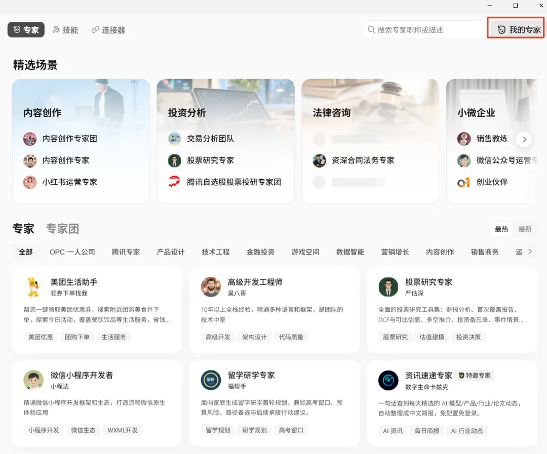Filter by 腾讯专家 category
Screen dimensions: 547x454
[x=126, y=252]
